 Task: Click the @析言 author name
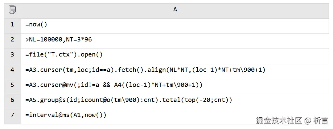tap(318, 120)
